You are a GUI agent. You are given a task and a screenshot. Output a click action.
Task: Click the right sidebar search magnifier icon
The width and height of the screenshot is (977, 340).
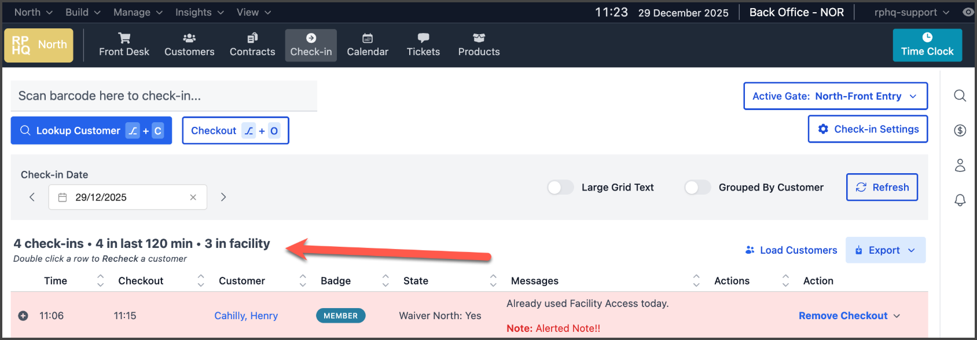(960, 96)
